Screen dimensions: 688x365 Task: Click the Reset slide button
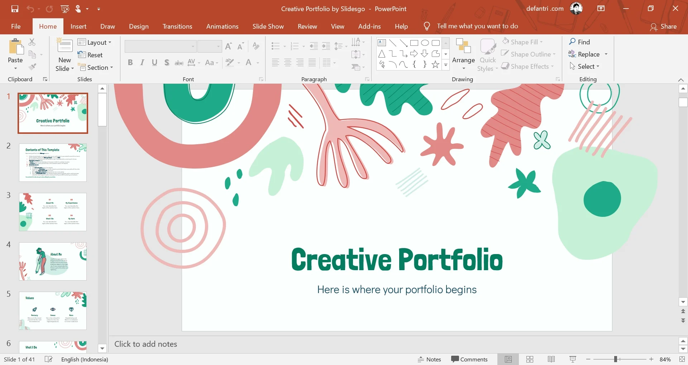tap(90, 55)
